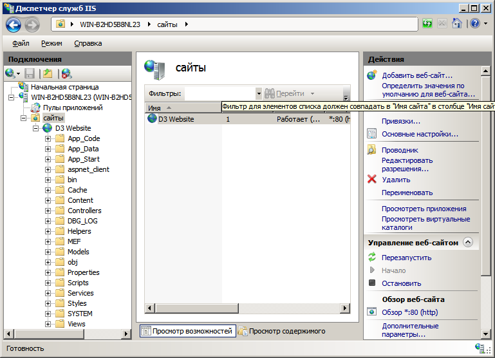
Task: Click Редактировать разрешения link
Action: tap(407, 164)
